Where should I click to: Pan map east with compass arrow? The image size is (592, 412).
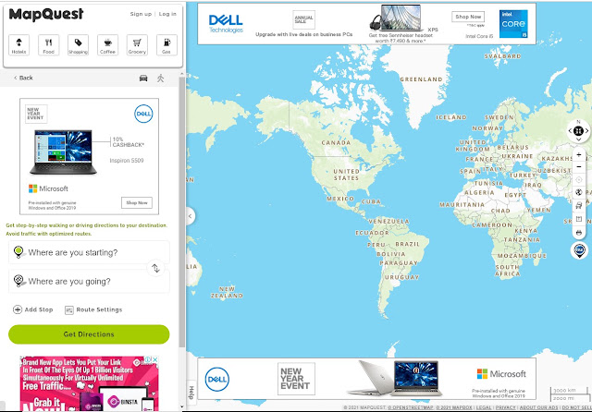tap(587, 131)
